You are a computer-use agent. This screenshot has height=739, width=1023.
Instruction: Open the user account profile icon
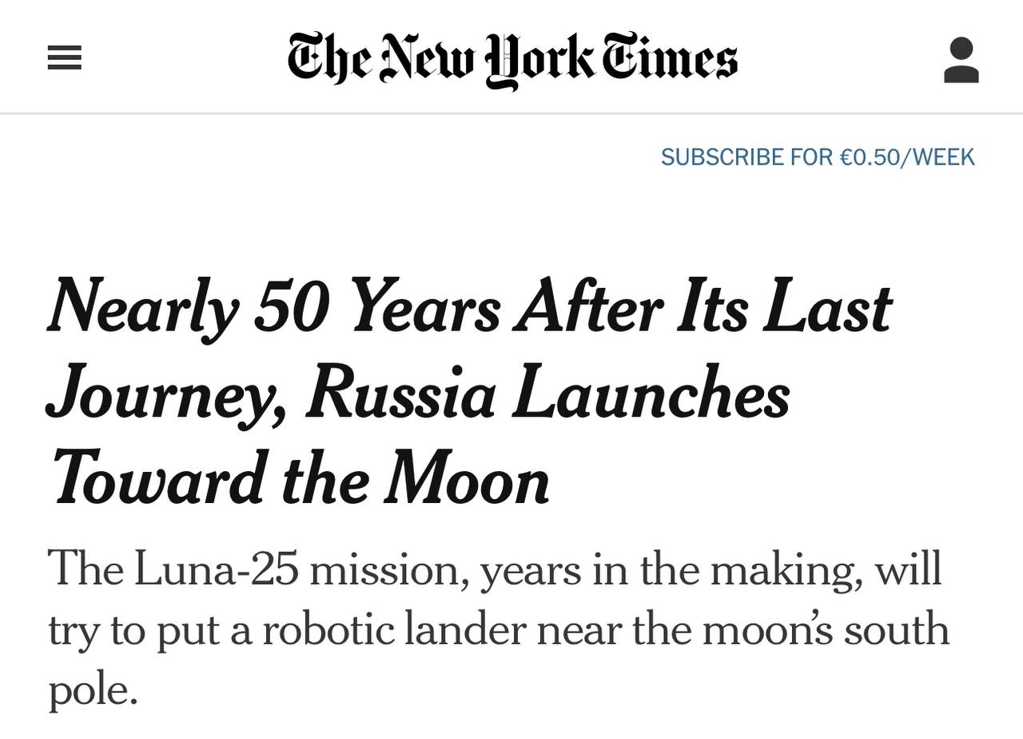961,60
